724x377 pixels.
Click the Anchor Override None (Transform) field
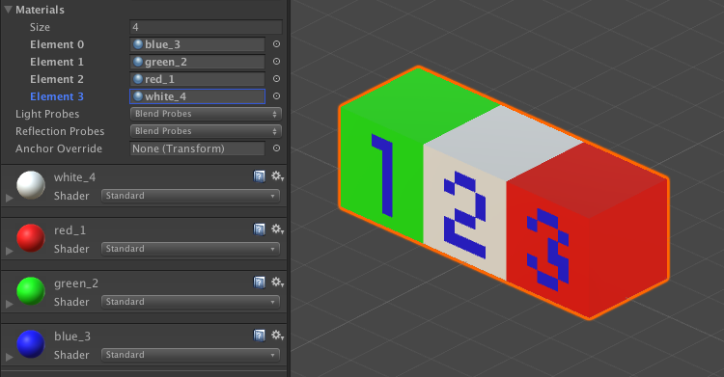click(197, 148)
